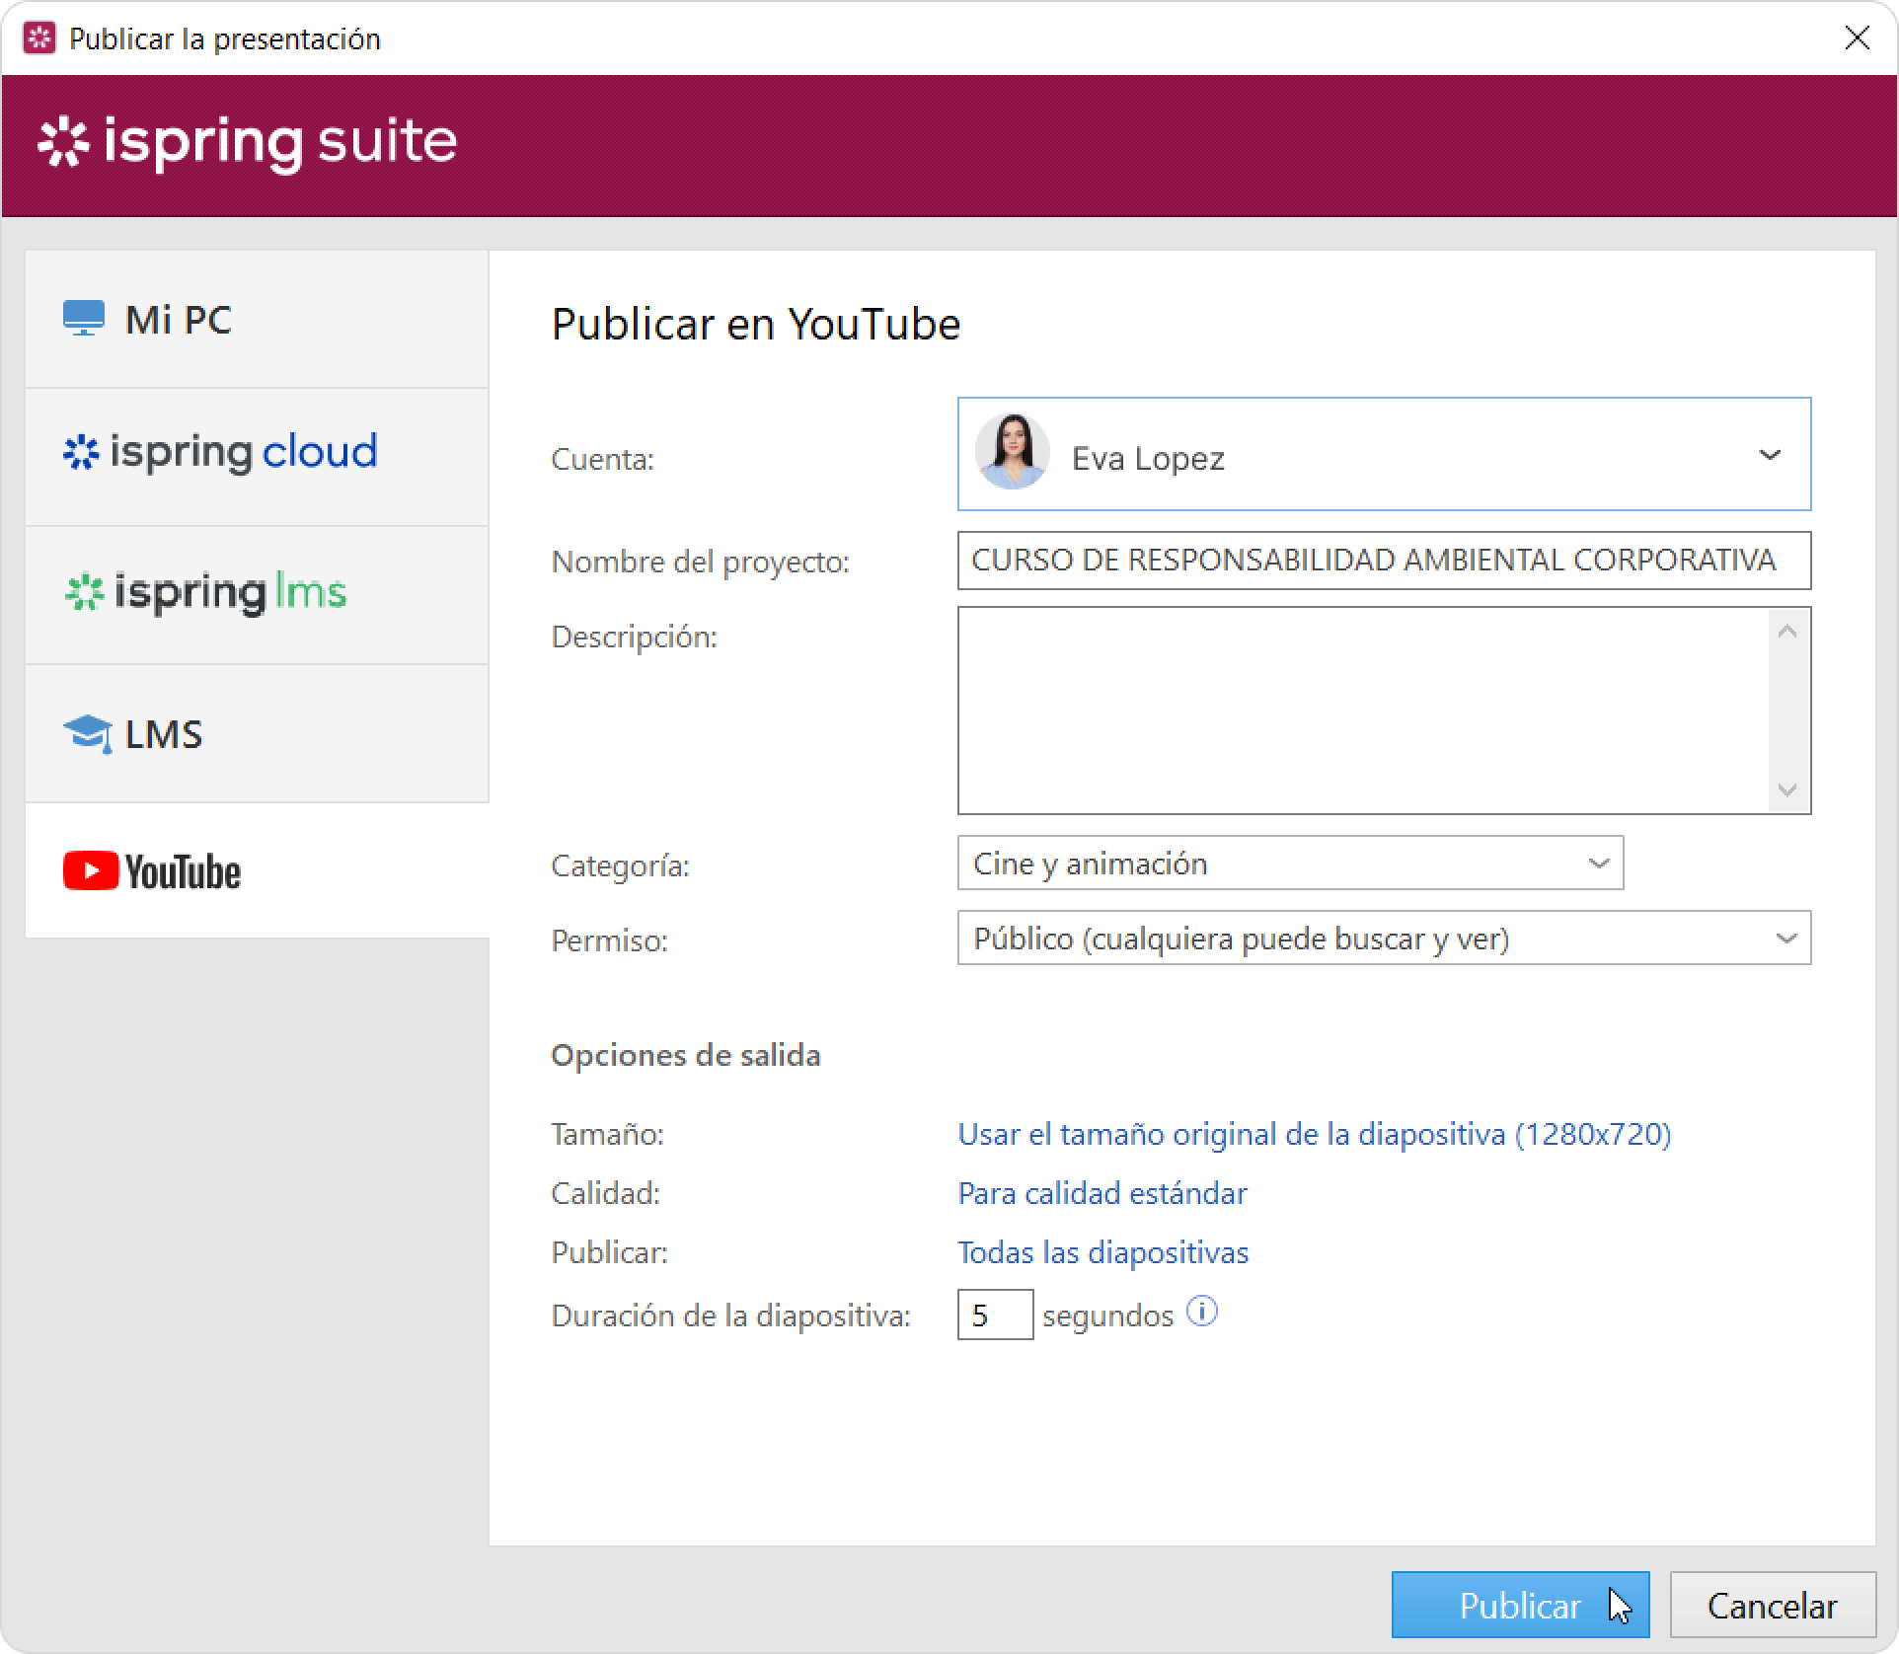Viewport: 1899px width, 1654px height.
Task: Click the Nombre del proyecto field
Action: tap(1382, 561)
